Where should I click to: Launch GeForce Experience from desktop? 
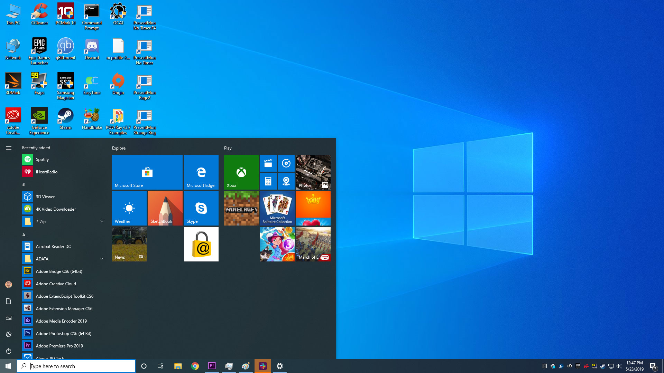tap(39, 121)
